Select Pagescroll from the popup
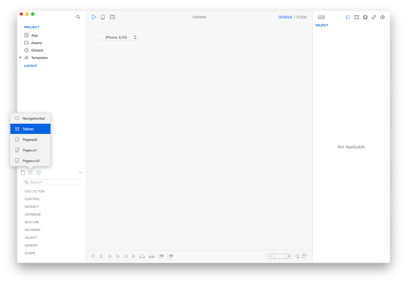The height and width of the screenshot is (284, 406). coord(30,161)
